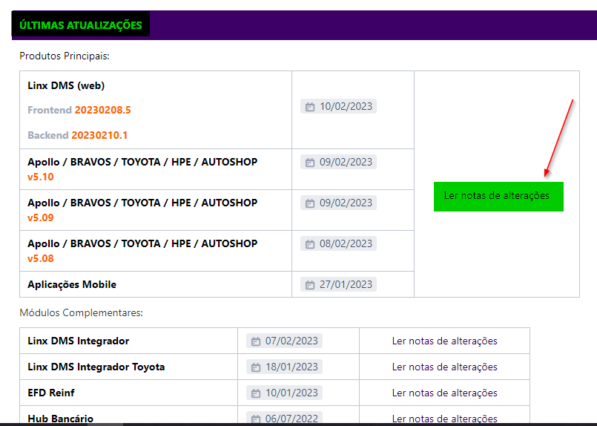Open the green Ler notas de alterações button
This screenshot has height=426, width=597.
click(x=498, y=196)
